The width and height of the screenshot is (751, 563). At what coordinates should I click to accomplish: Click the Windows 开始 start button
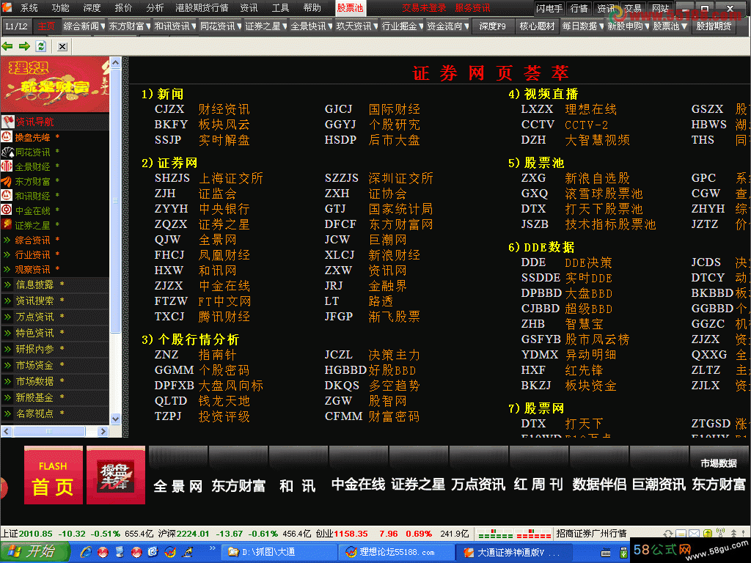(34, 552)
